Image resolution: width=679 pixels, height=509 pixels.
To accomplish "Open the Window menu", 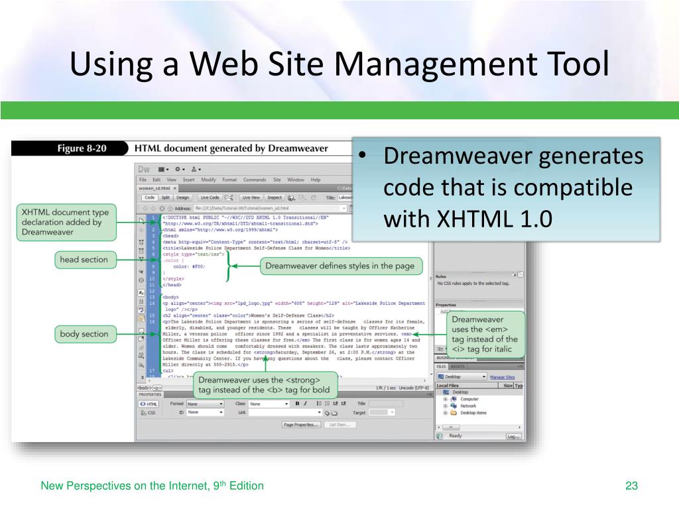I will tap(296, 180).
